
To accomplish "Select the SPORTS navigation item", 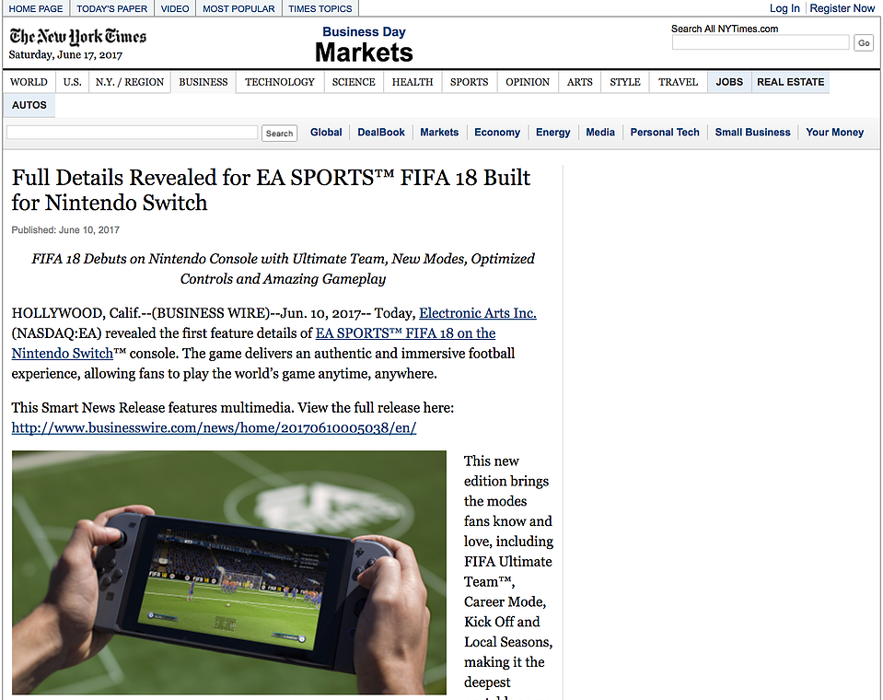I will pos(469,82).
